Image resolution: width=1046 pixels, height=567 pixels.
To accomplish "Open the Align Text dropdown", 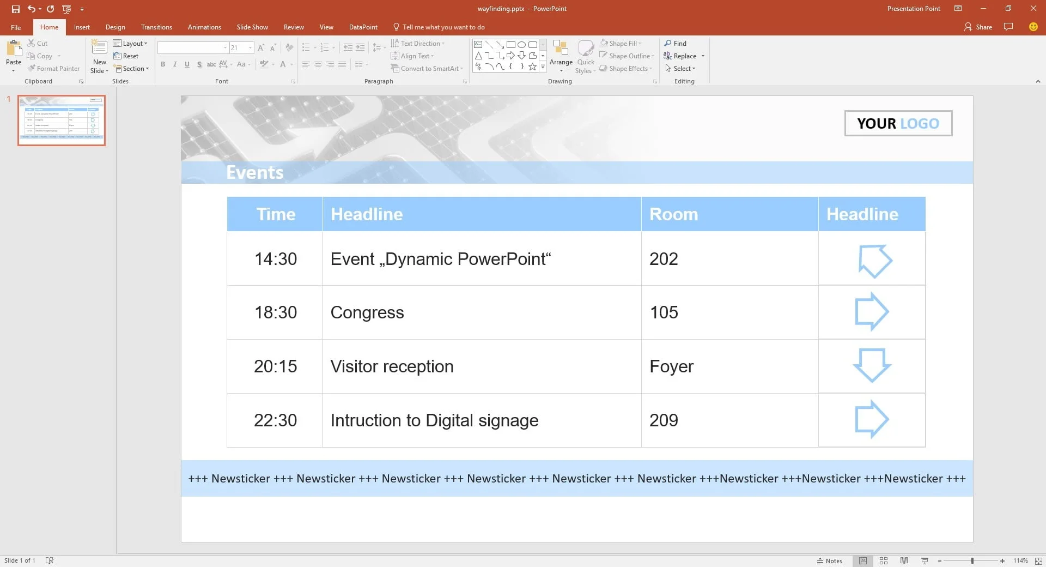I will point(412,56).
